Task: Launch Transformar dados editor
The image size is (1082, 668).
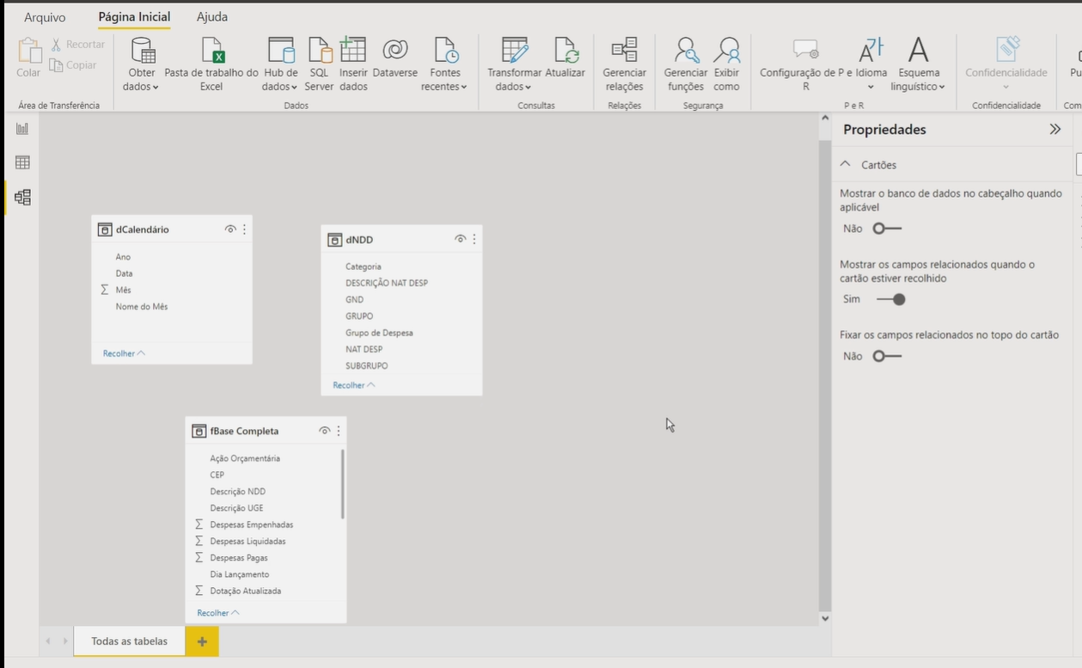Action: point(514,64)
